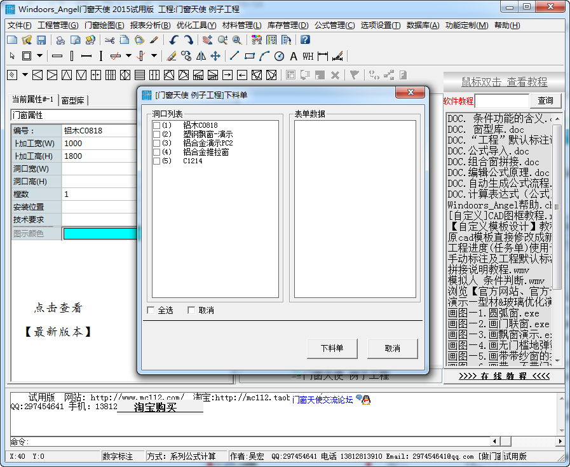Click the 淘宝购买 link
The height and width of the screenshot is (467, 570).
tap(155, 407)
